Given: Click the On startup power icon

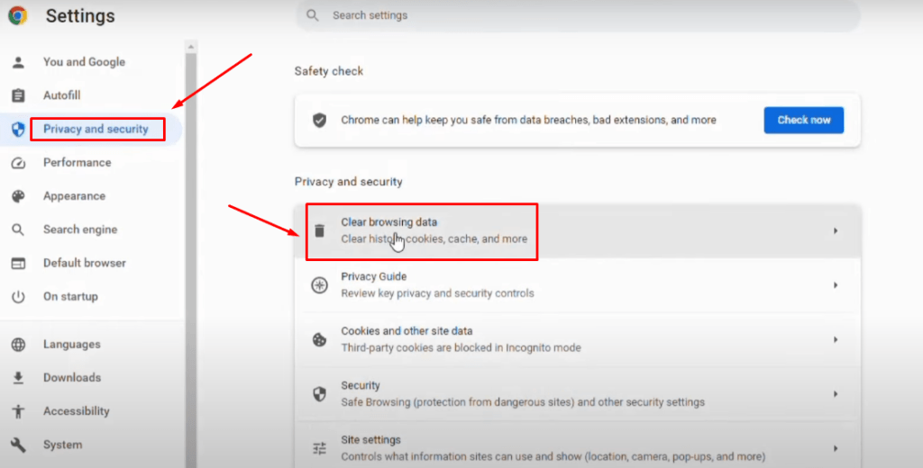Looking at the screenshot, I should pos(18,297).
